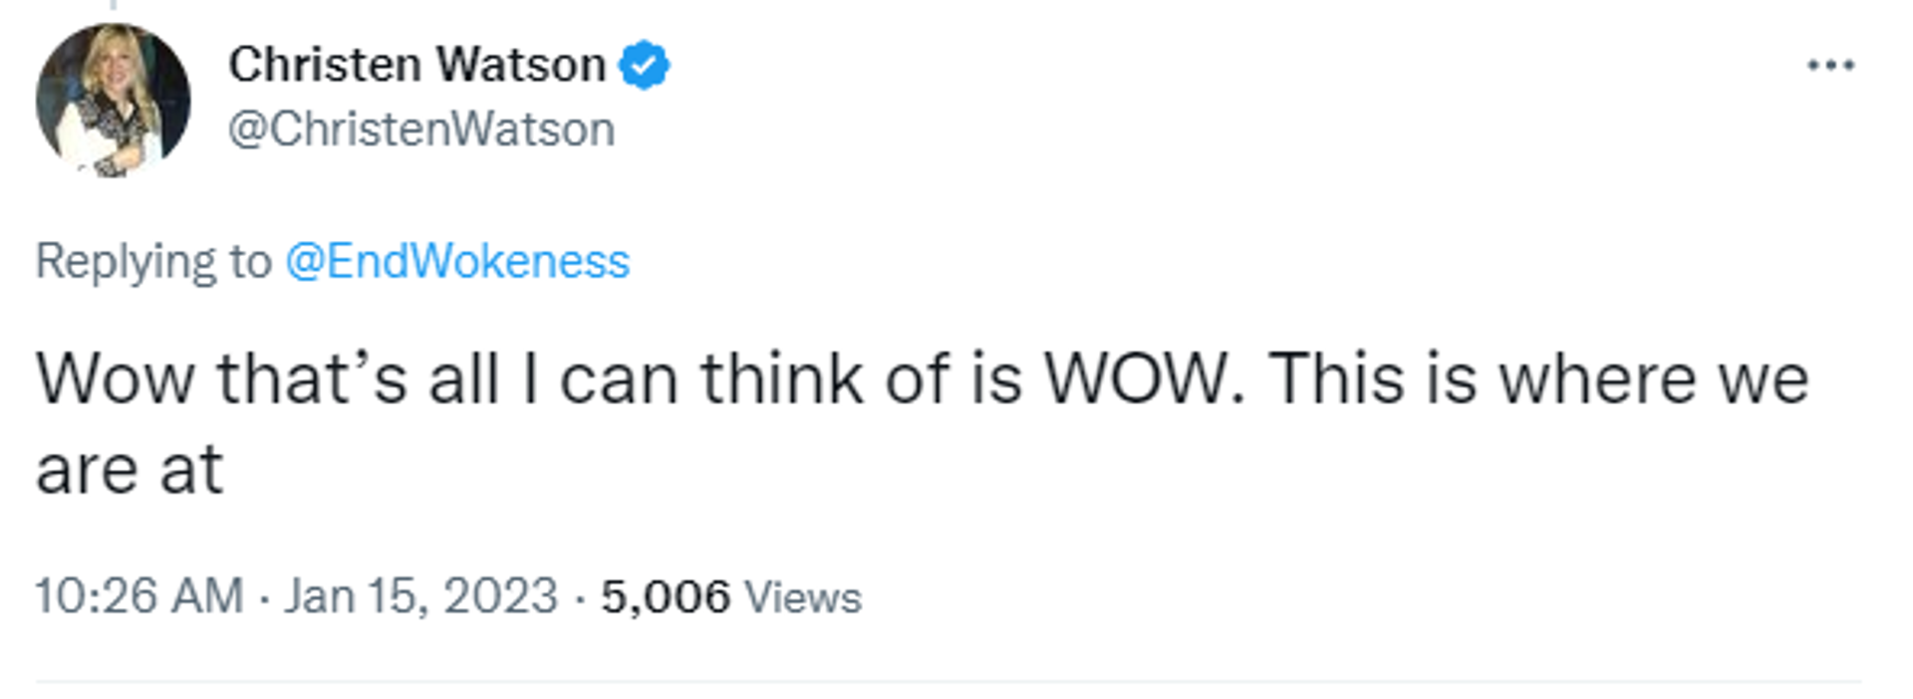
Task: Click the 10:26 AM timestamp
Action: 139,596
